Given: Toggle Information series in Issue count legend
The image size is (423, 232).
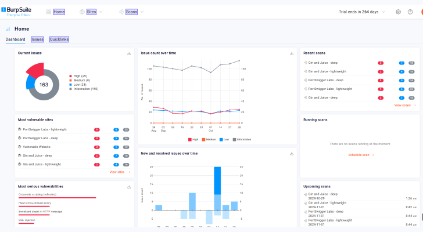Looking at the screenshot, I should coord(242,139).
